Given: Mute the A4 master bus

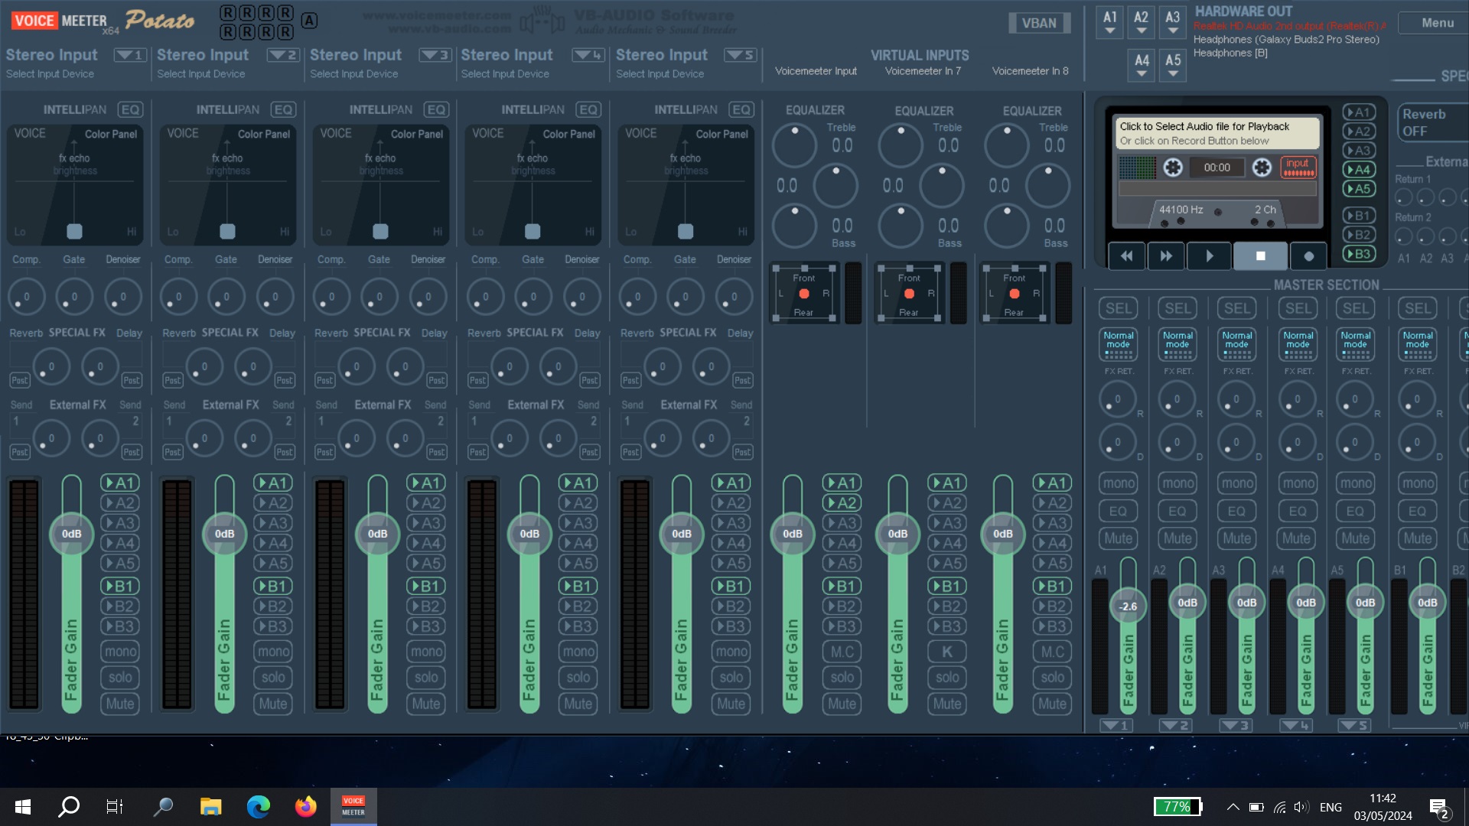Looking at the screenshot, I should coord(1296,538).
